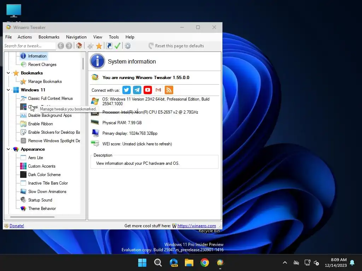Viewport: 362px width, 271px height.
Task: Click WEI score Unrated refresh text
Action: [x=137, y=144]
